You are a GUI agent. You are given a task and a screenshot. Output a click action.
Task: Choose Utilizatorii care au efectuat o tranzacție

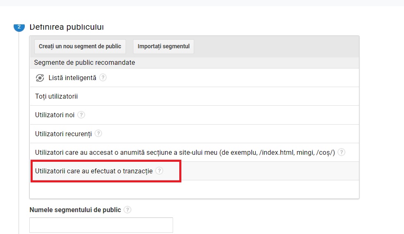pos(195,171)
